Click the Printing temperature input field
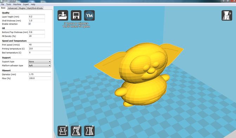Screen dimensions: 236x138 [40, 49]
